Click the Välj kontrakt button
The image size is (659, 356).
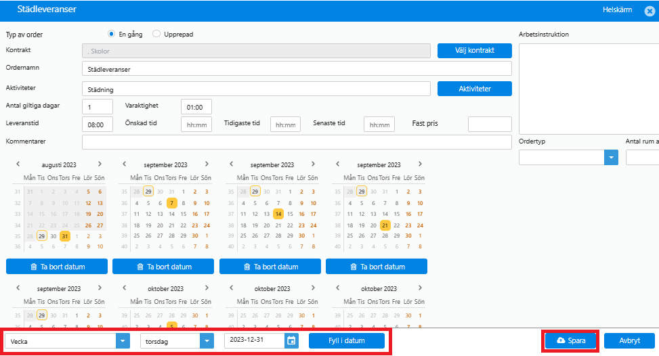point(475,50)
